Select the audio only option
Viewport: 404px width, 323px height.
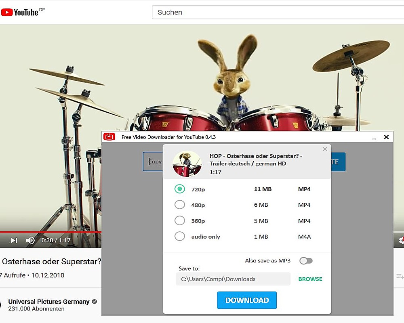(180, 236)
